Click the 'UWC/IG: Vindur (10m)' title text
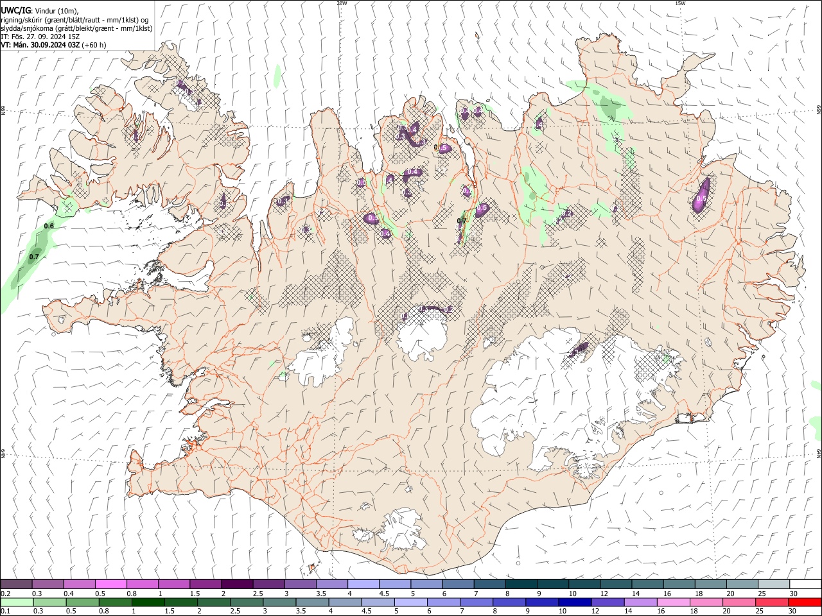The width and height of the screenshot is (822, 616). tap(40, 10)
